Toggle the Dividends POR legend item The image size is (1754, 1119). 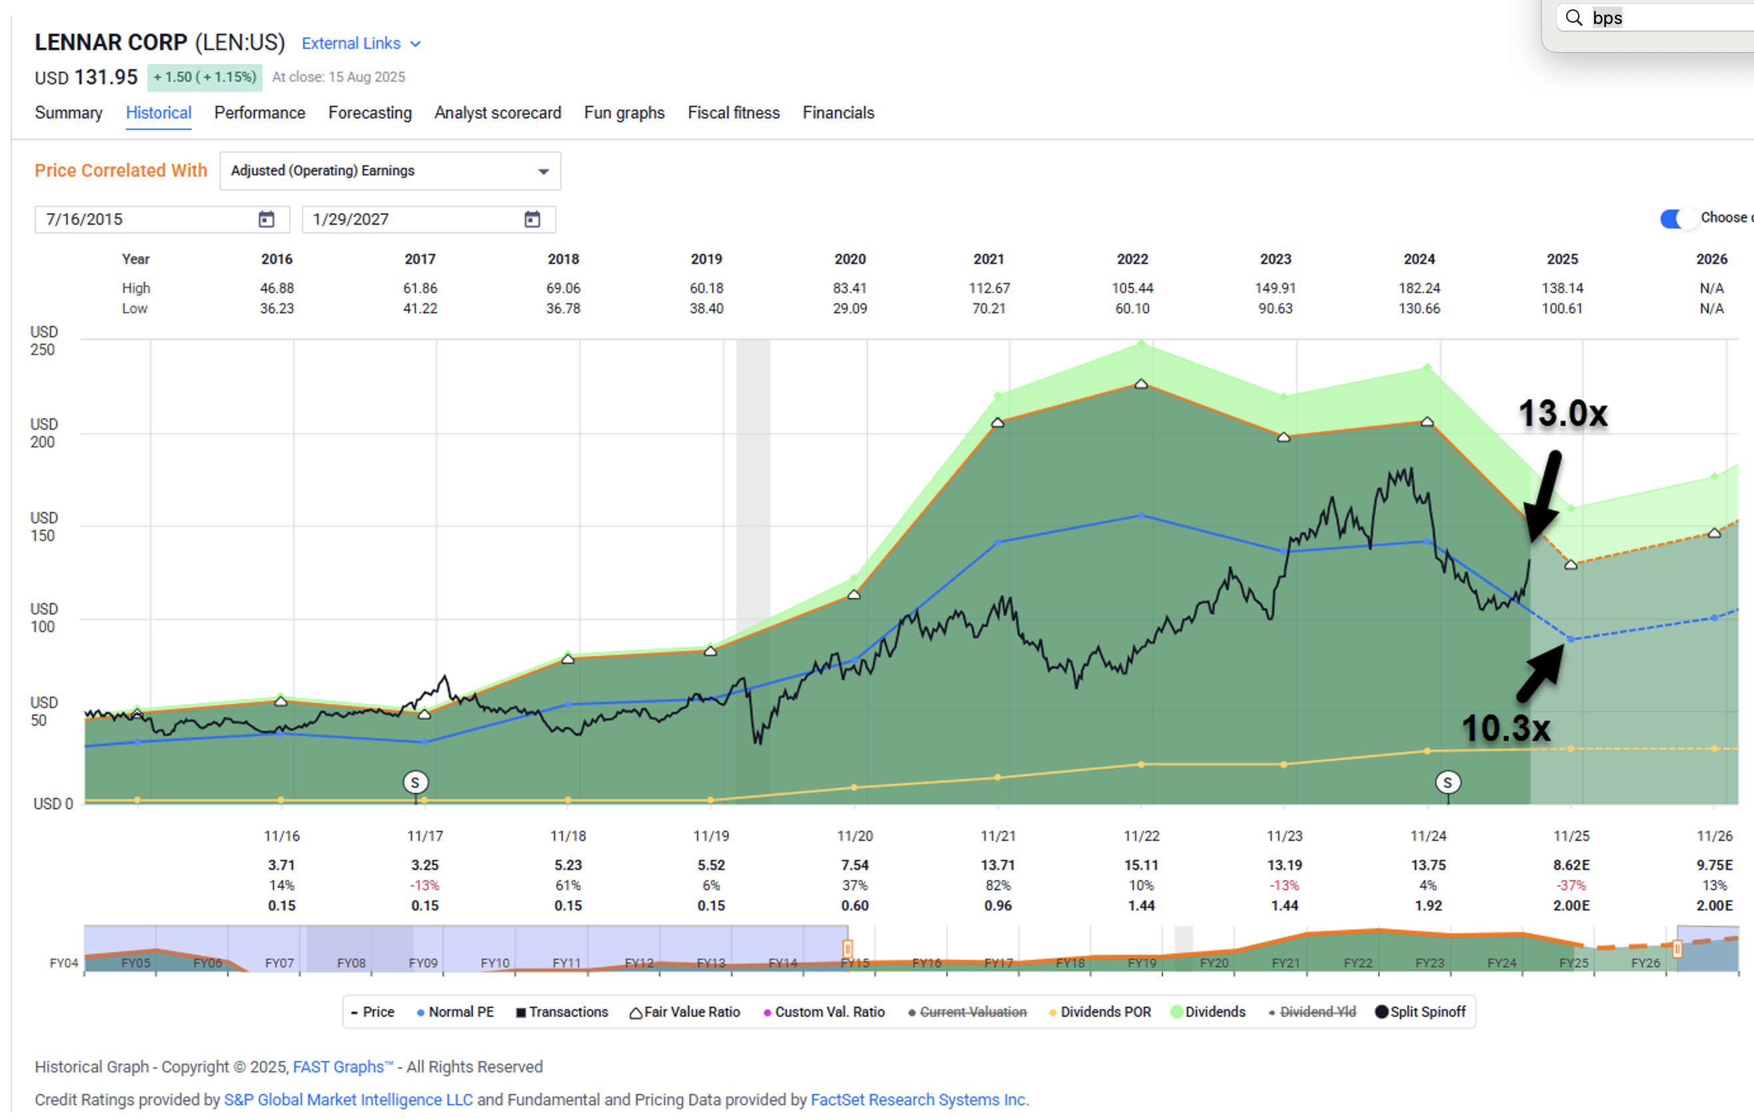pyautogui.click(x=1100, y=1012)
